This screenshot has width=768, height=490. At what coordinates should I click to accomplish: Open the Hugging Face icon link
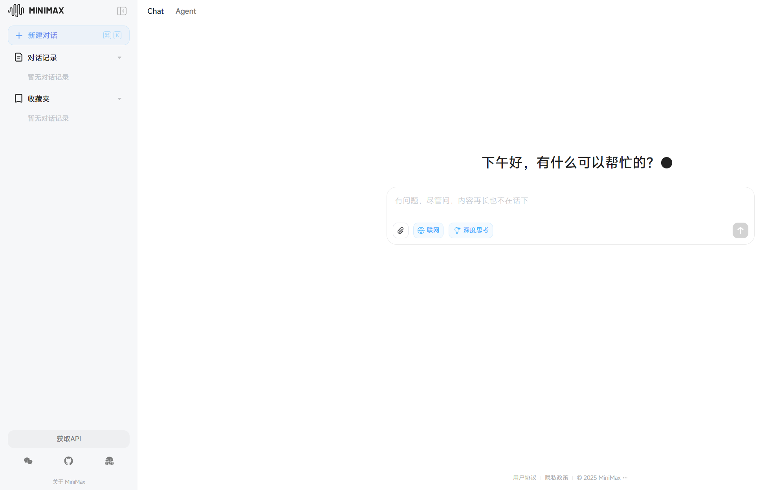click(x=109, y=461)
